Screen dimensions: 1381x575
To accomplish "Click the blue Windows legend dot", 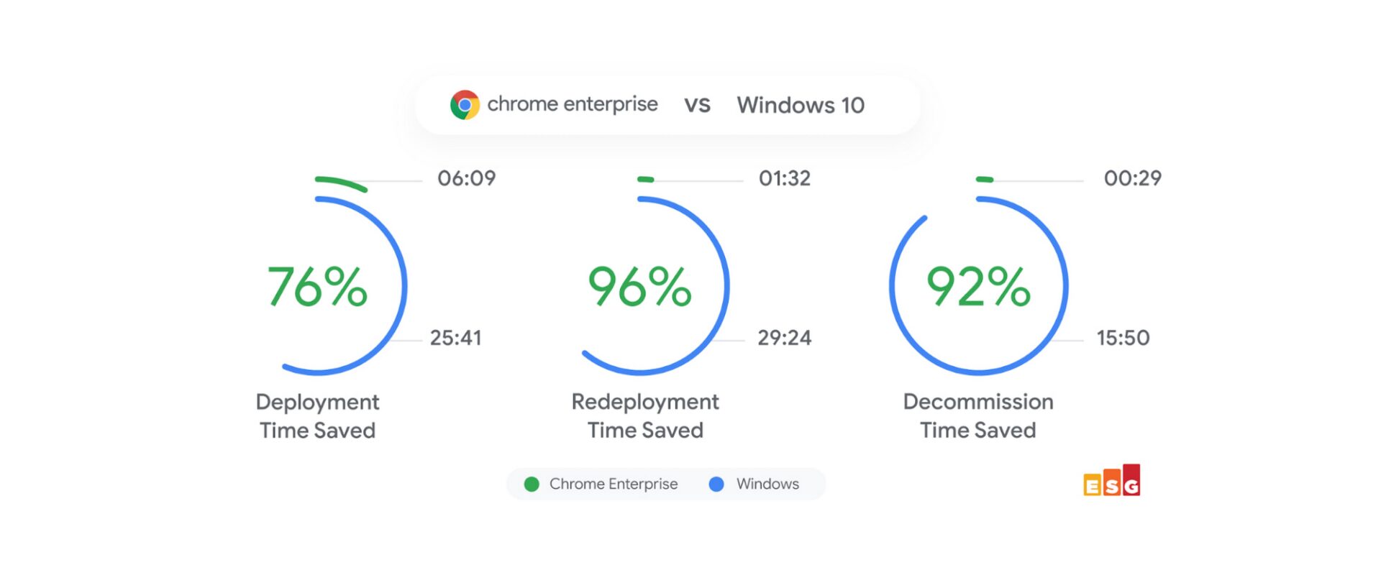I will click(x=716, y=484).
